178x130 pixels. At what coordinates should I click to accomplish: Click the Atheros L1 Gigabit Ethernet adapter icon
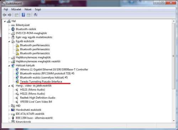(x=17, y=69)
